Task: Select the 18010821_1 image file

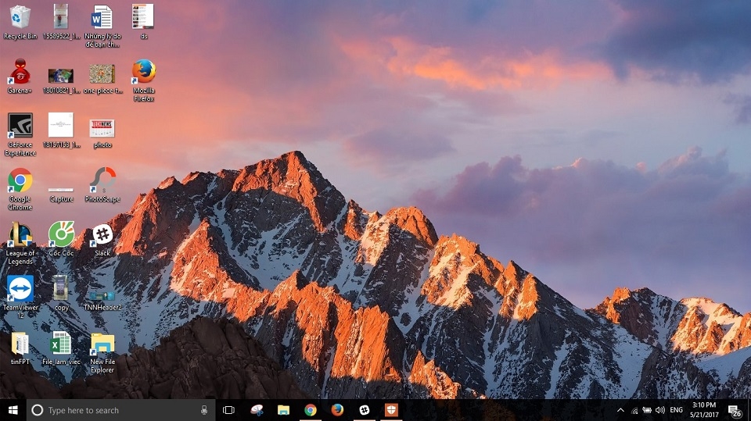Action: point(61,80)
